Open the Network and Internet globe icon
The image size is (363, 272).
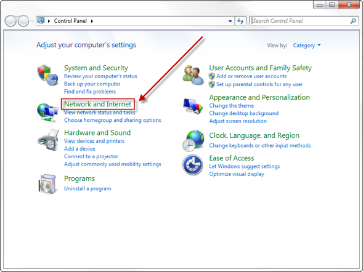47,113
